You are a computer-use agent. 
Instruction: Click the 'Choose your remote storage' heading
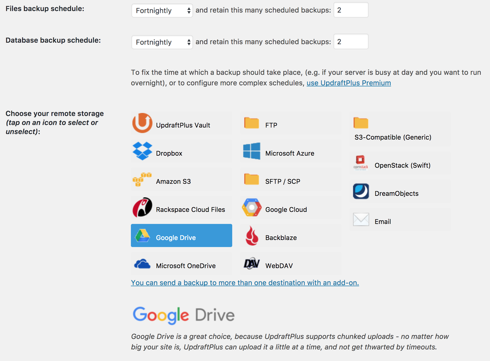coord(55,113)
